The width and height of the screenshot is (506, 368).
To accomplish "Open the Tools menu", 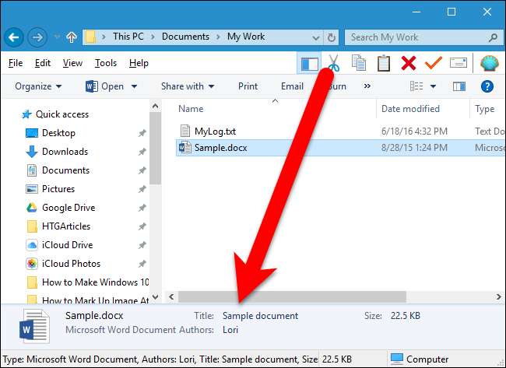I will (x=106, y=63).
